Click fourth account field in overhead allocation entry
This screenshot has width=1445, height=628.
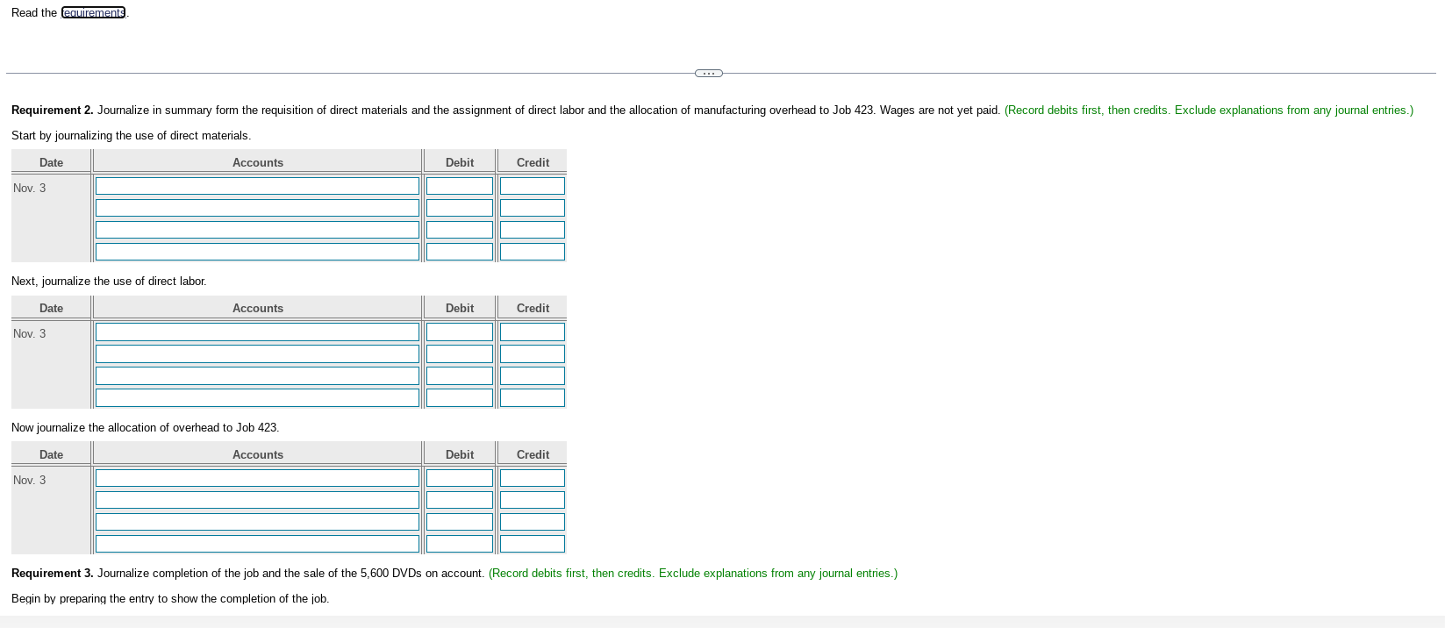point(257,544)
